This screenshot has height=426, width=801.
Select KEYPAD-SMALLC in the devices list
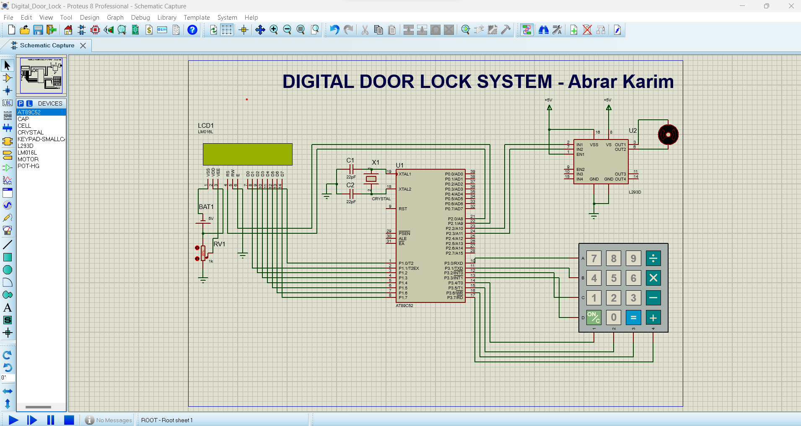click(41, 139)
